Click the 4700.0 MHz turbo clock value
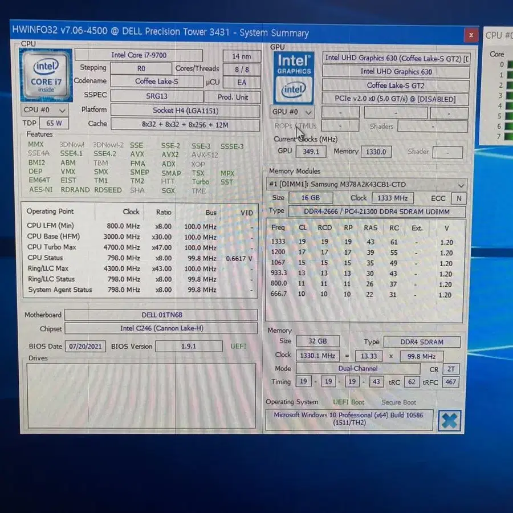The height and width of the screenshot is (513, 513). (x=121, y=247)
